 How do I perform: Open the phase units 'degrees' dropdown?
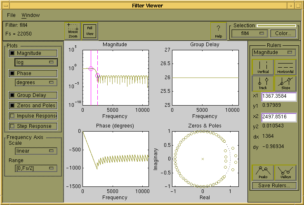(36, 82)
